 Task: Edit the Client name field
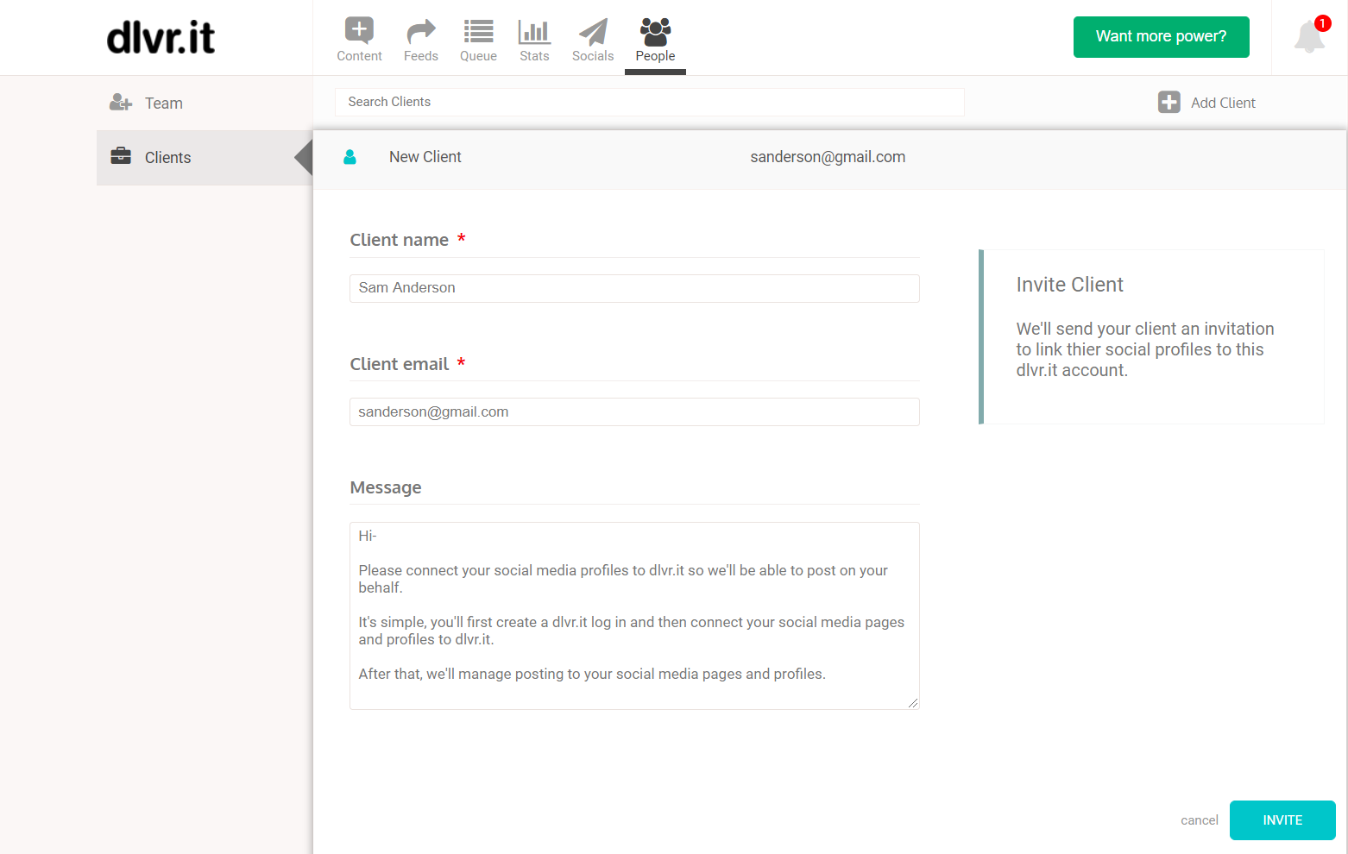click(634, 288)
